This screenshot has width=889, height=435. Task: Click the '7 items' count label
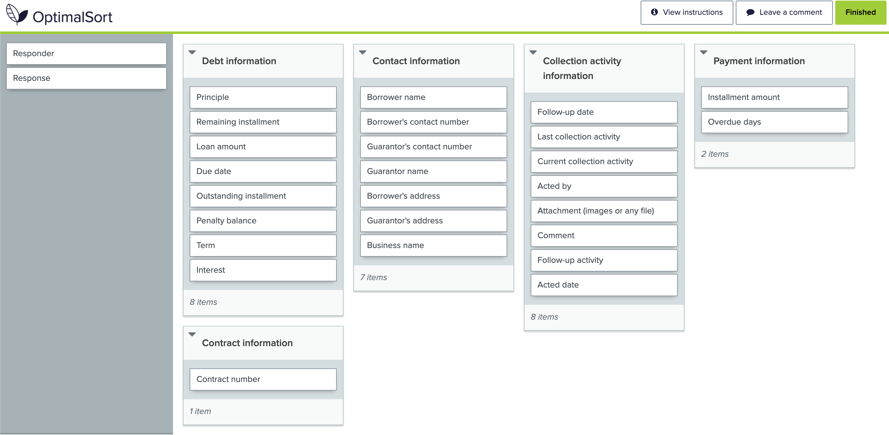373,277
